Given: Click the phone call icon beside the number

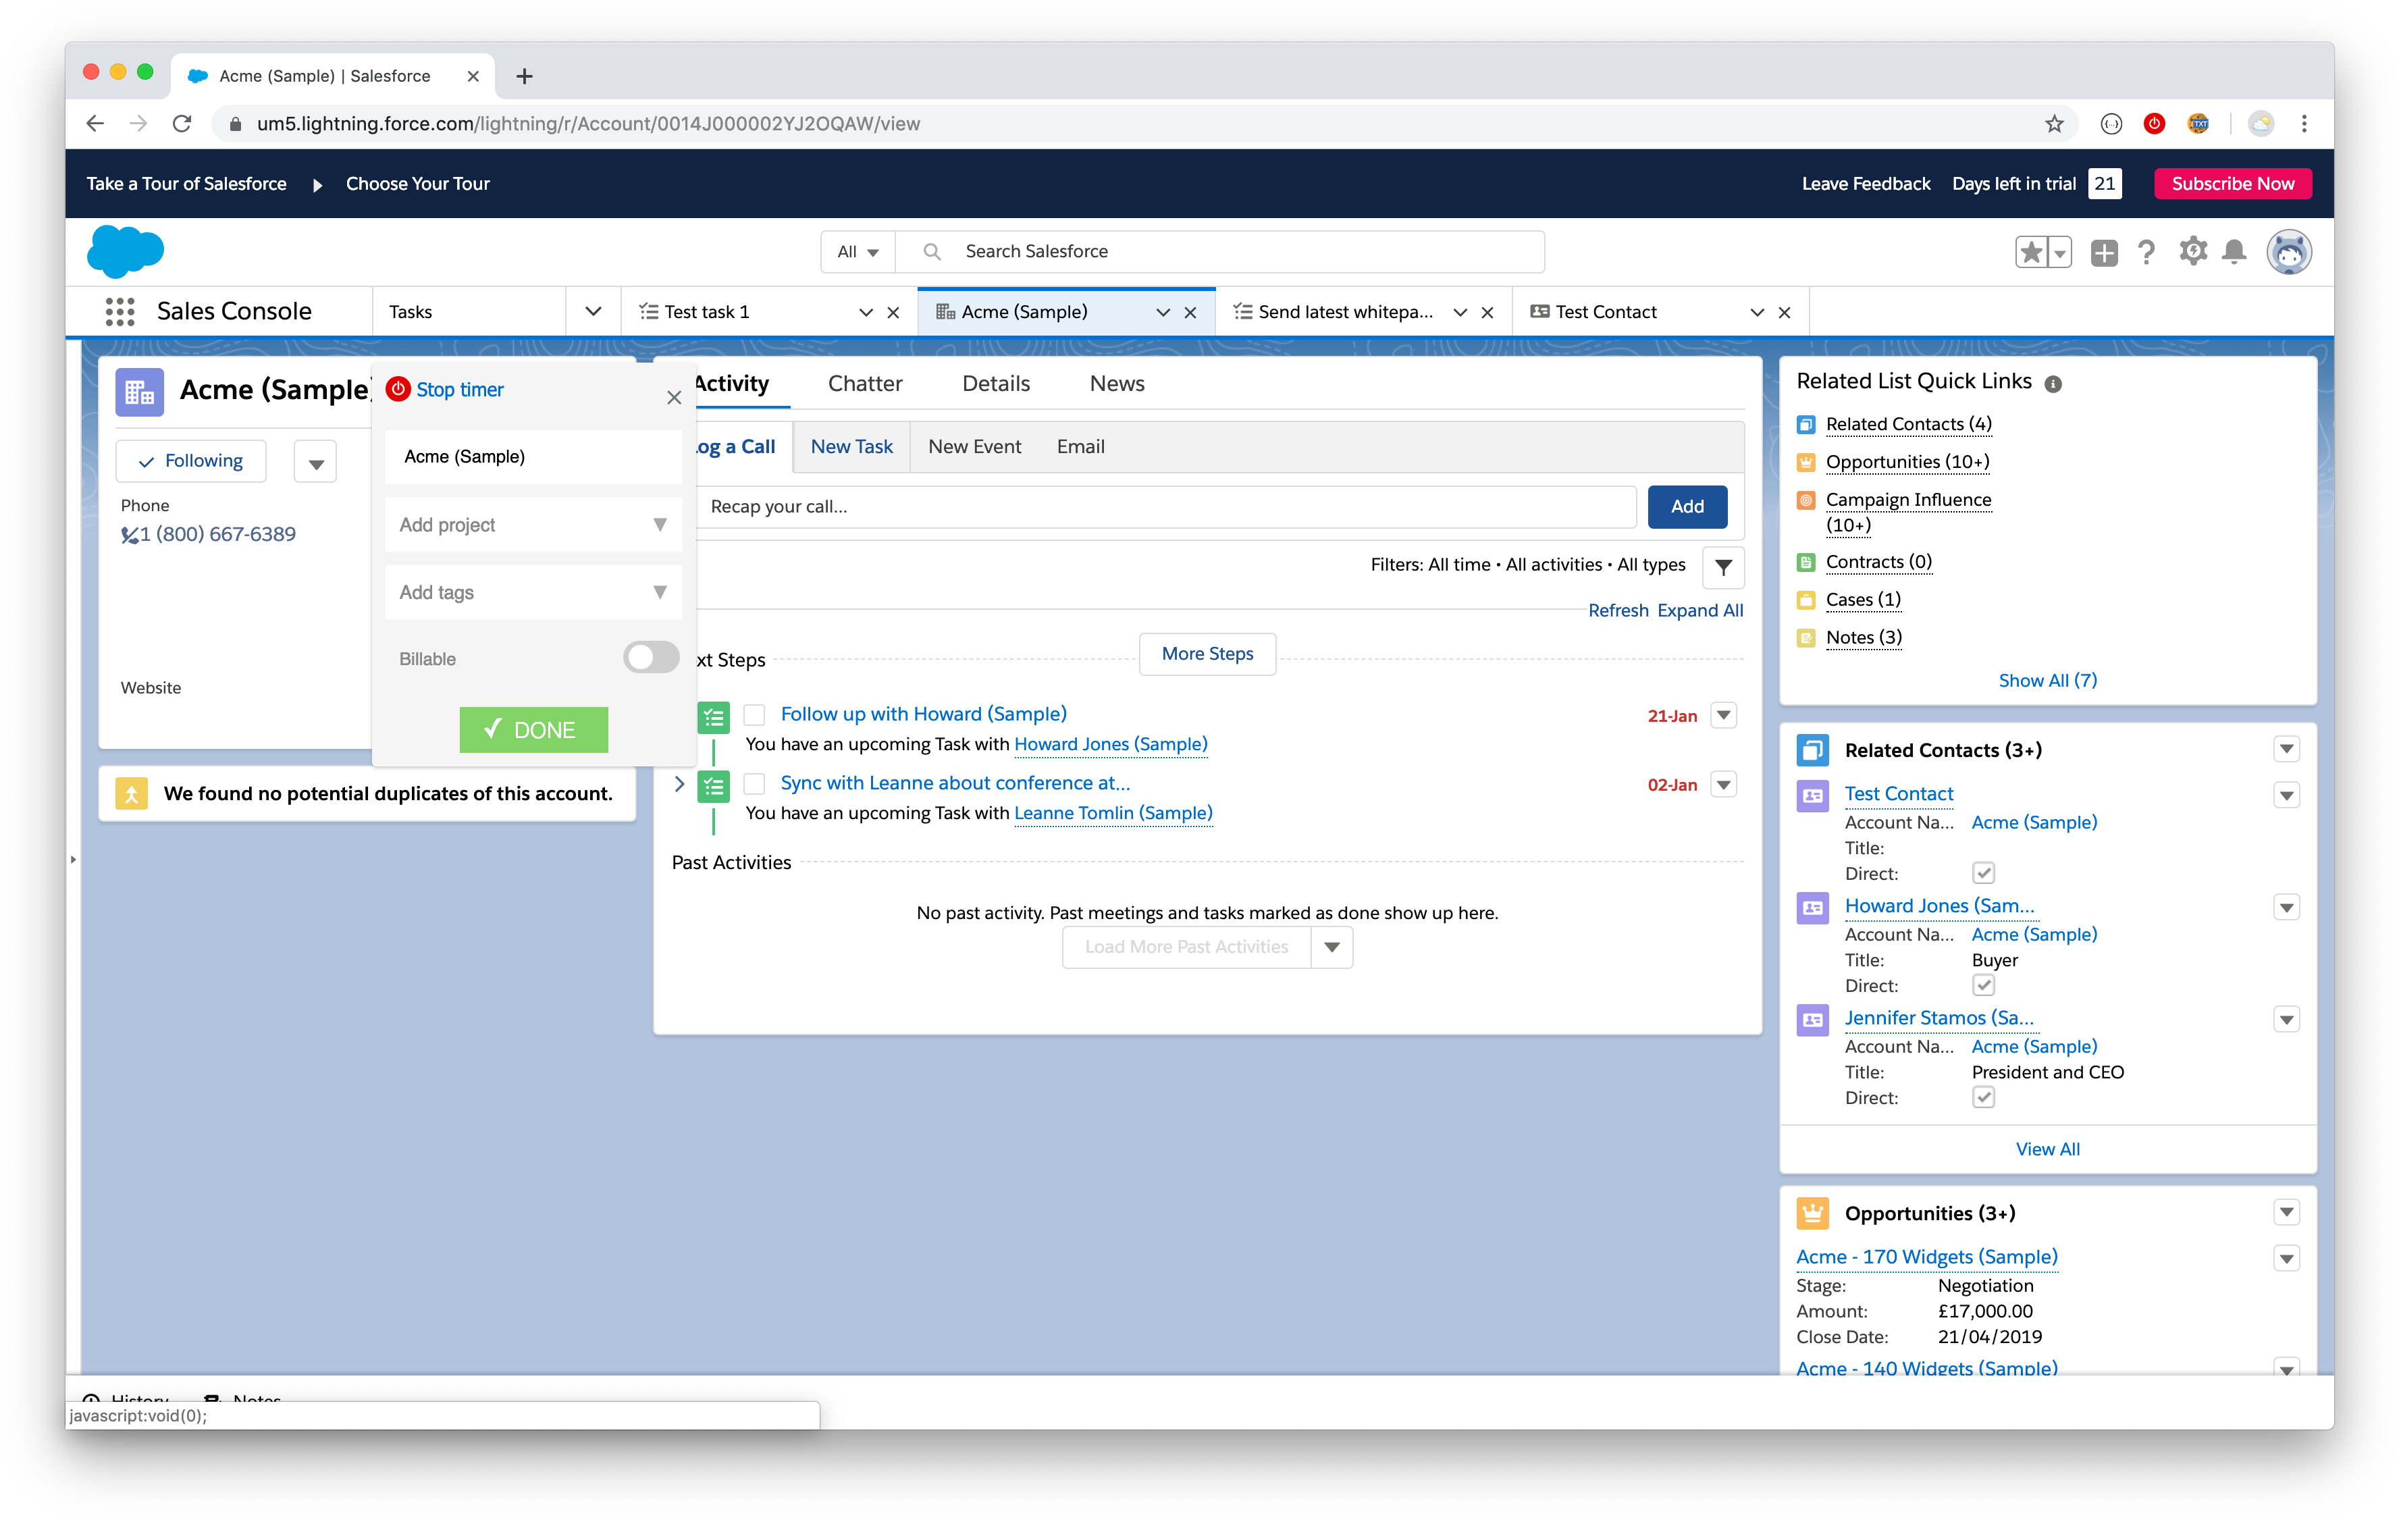Looking at the screenshot, I should tap(130, 535).
